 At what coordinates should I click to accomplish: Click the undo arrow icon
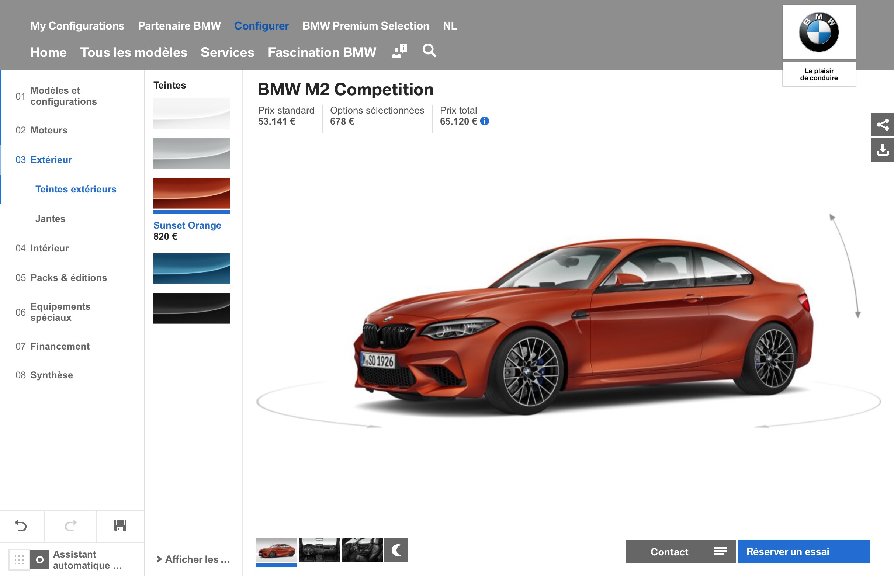click(21, 526)
